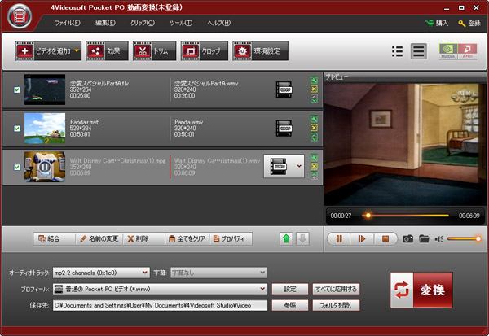Click green settings icon in Panda row
The width and height of the screenshot is (489, 336).
tap(314, 119)
